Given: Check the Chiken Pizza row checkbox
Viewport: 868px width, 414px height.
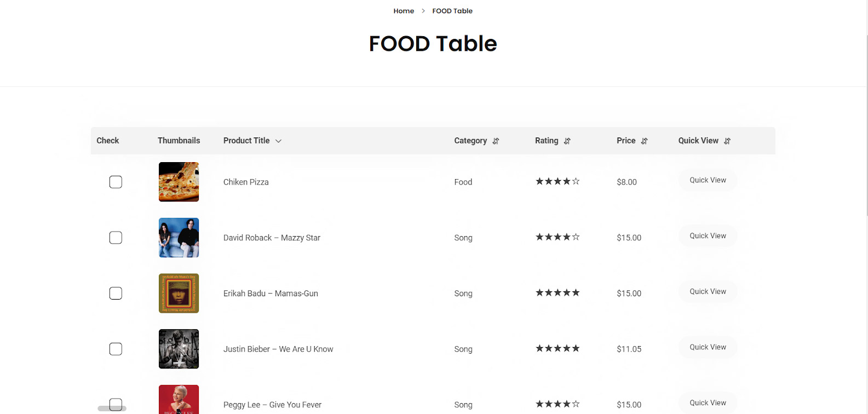Looking at the screenshot, I should (116, 182).
